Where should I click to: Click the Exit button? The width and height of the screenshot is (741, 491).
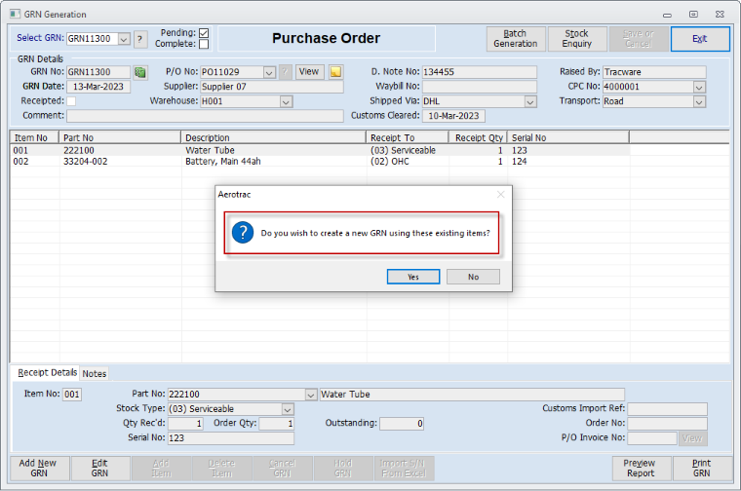(700, 39)
